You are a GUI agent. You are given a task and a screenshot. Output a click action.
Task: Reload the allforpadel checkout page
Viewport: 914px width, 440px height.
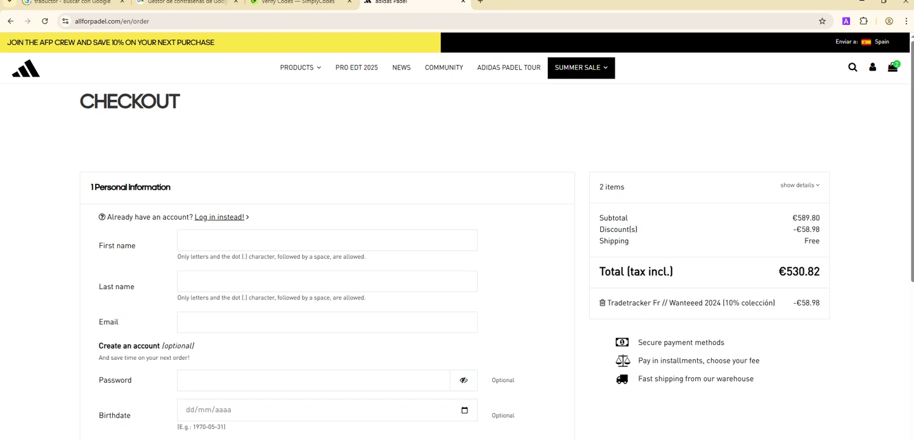(x=44, y=21)
